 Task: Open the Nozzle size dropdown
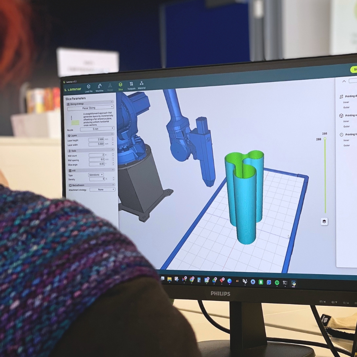click(x=97, y=129)
